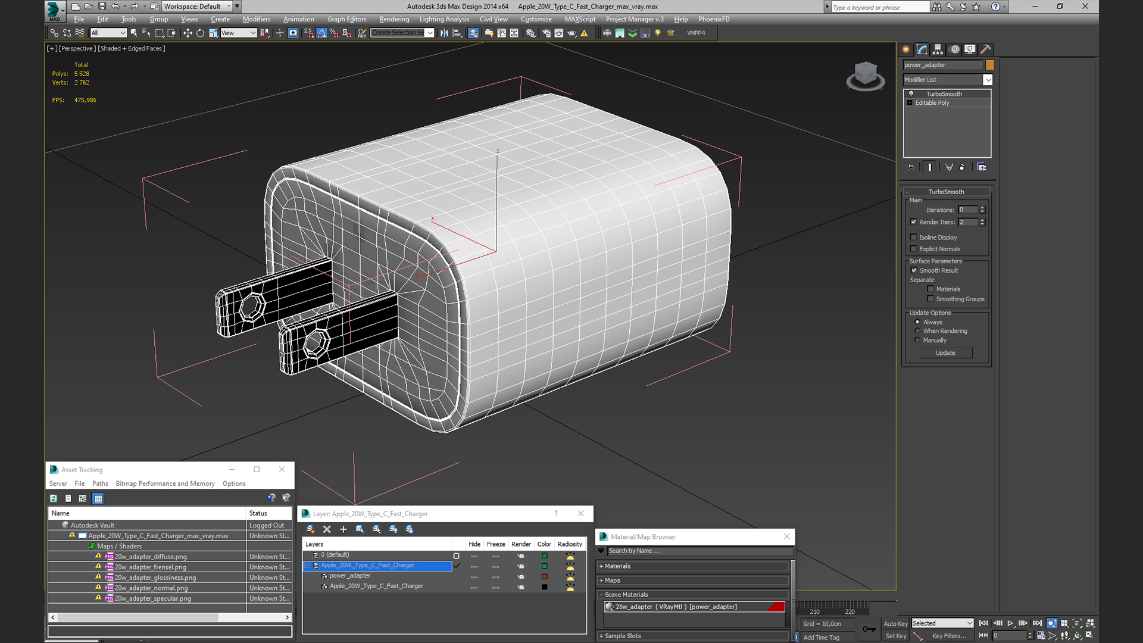Screen dimensions: 1143x643
Task: Click power_adapter layer color swatch
Action: [x=544, y=576]
